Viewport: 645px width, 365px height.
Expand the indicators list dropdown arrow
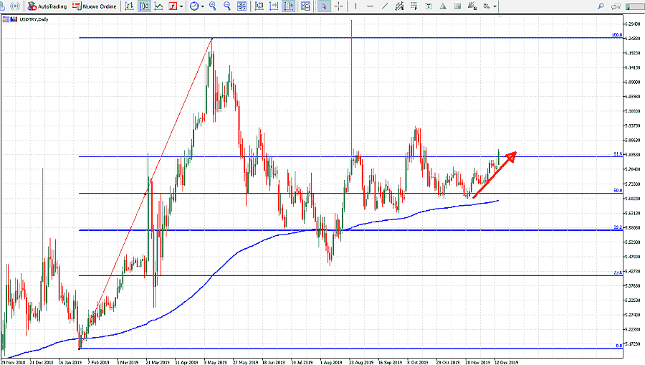(182, 6)
